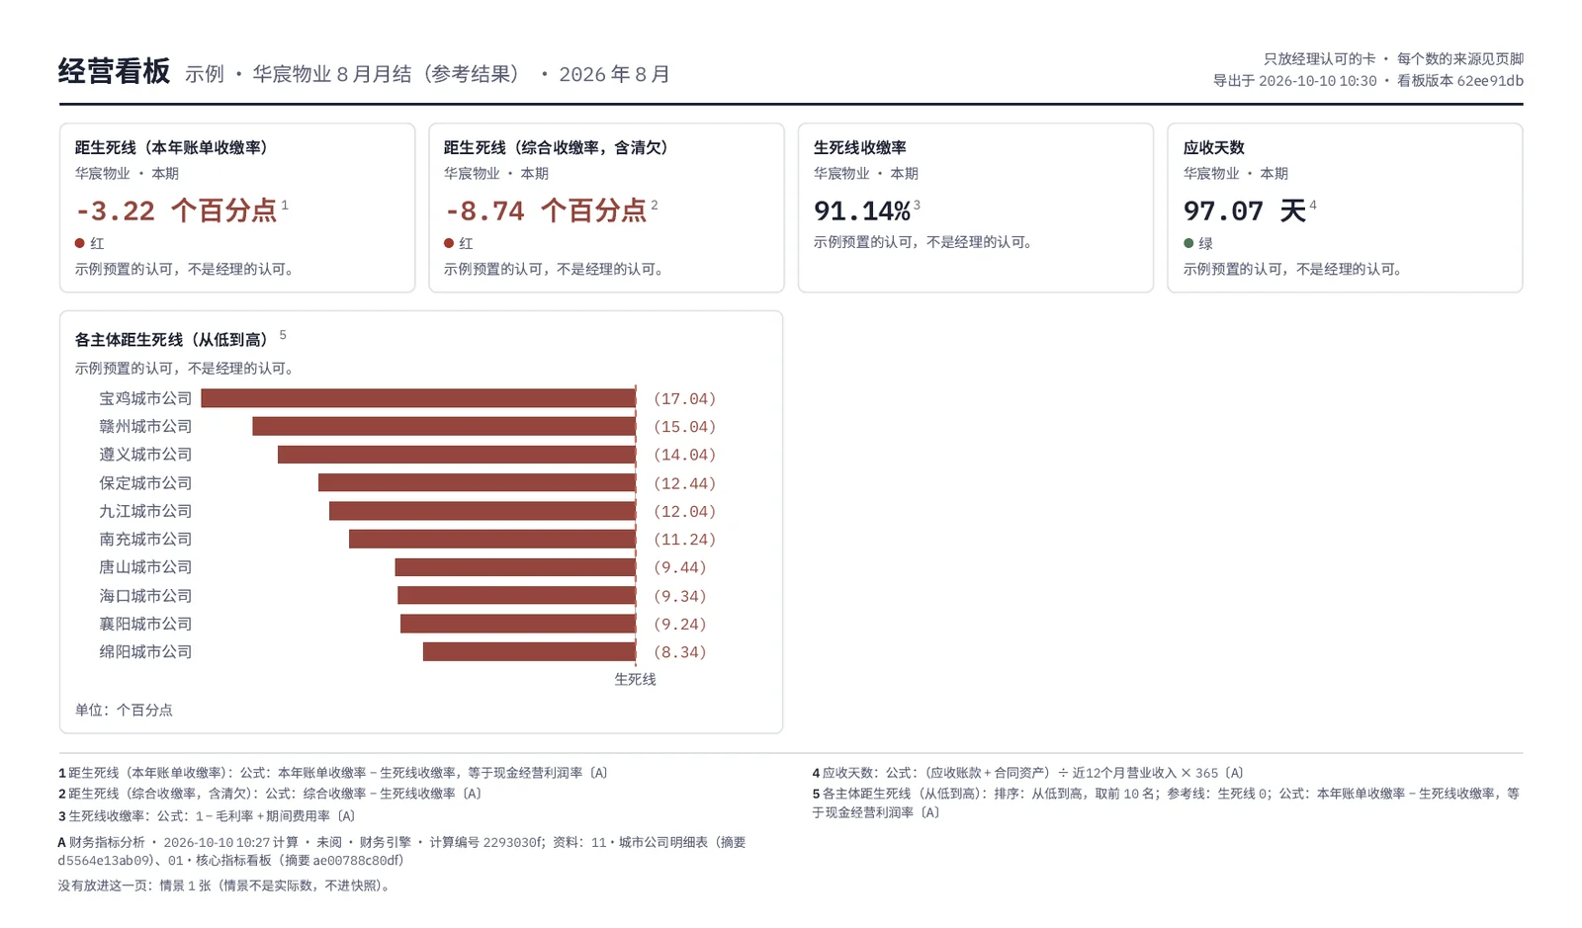This screenshot has height=928, width=1582.
Task: Select the -8.74 个百分点 value
Action: (545, 211)
